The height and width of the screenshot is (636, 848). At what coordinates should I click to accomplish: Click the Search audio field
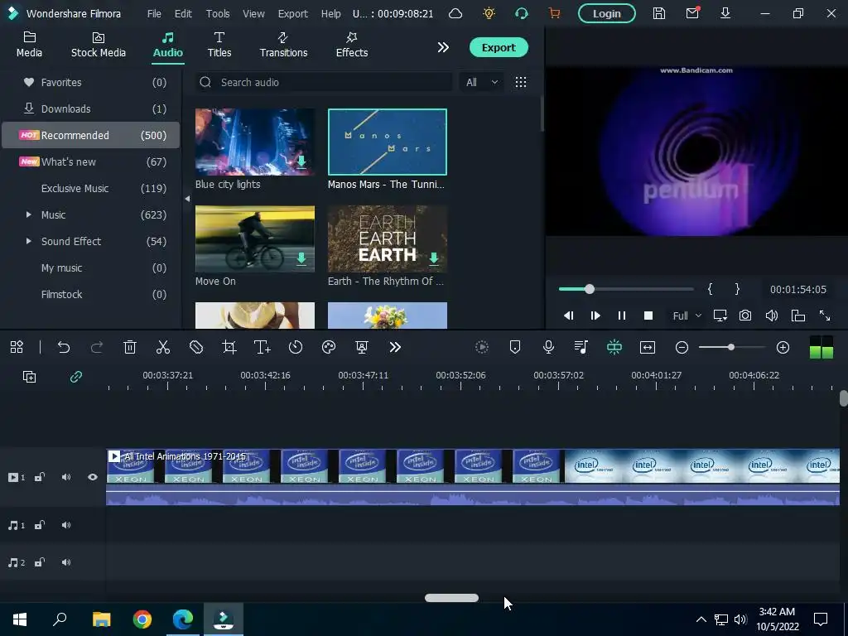tap(324, 82)
